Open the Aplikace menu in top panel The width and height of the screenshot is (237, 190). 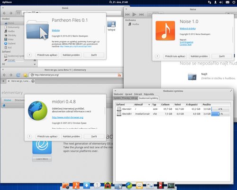pyautogui.click(x=7, y=2)
